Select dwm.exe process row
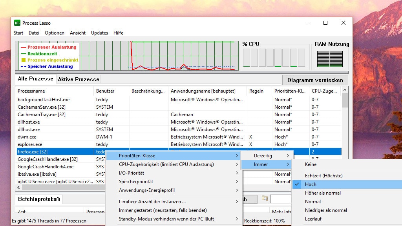The width and height of the screenshot is (402, 226). tap(179, 137)
